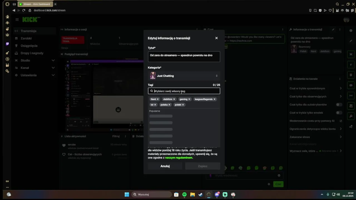Click the dashboard.kick.com/stream address bar
Image resolution: width=356 pixels, height=200 pixels.
[50, 10]
